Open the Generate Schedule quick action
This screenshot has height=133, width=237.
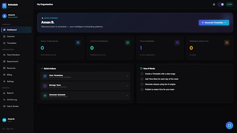(x=85, y=95)
